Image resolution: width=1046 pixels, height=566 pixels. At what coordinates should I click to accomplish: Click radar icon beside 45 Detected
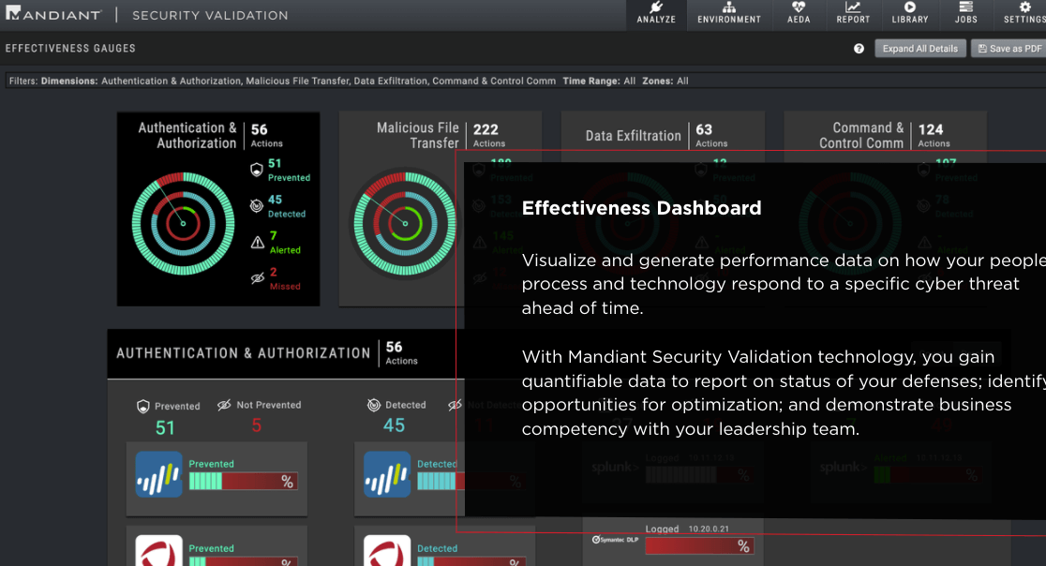pyautogui.click(x=256, y=206)
